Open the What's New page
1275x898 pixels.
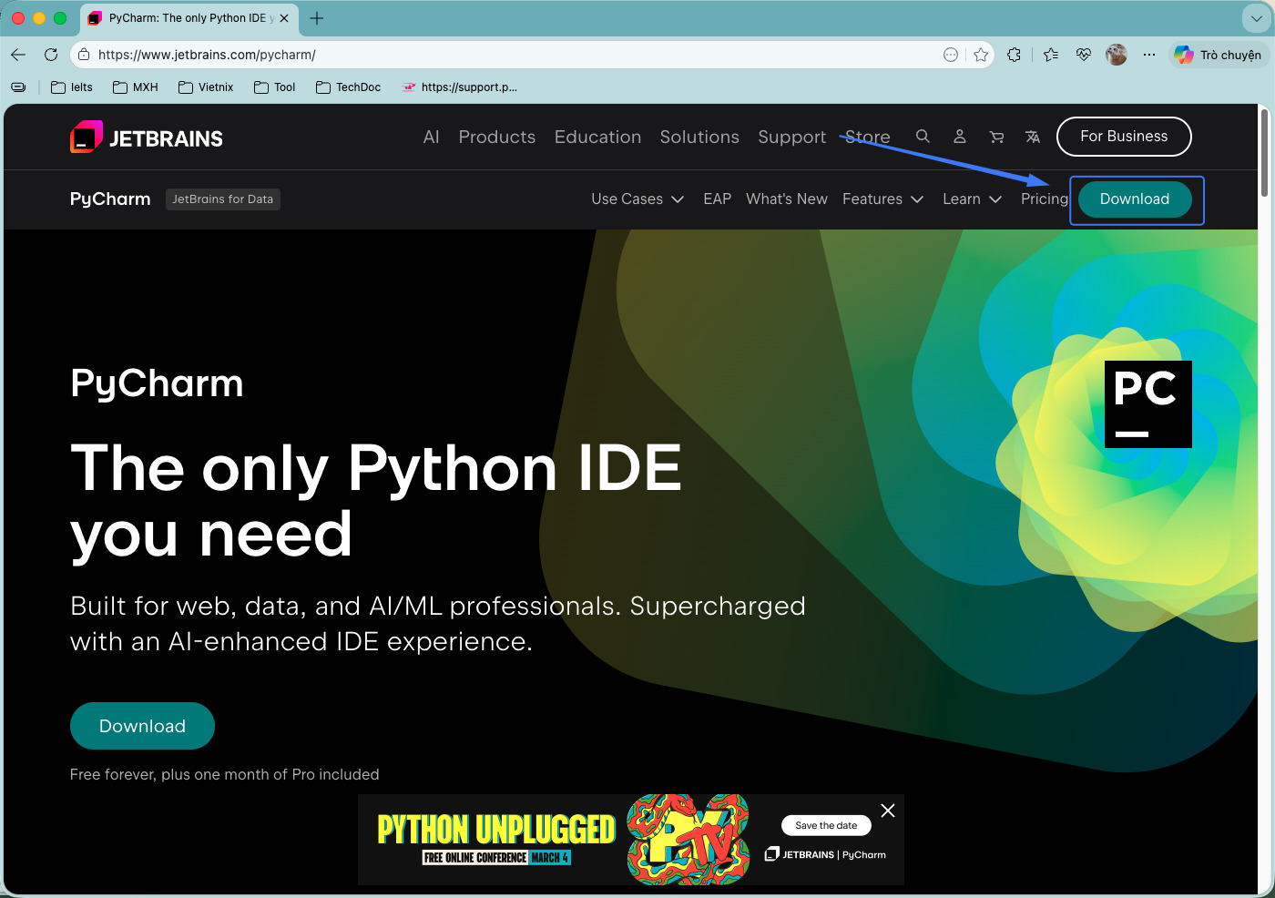[787, 199]
